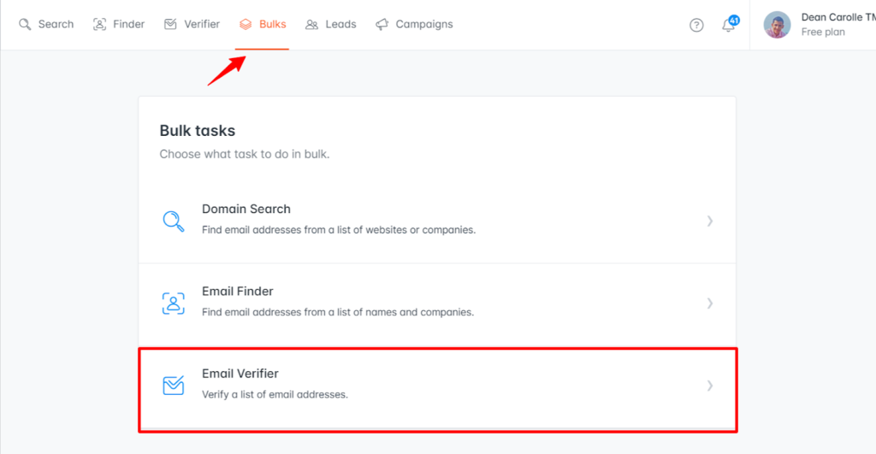This screenshot has width=876, height=454.
Task: Switch to the Leads tab
Action: point(340,25)
